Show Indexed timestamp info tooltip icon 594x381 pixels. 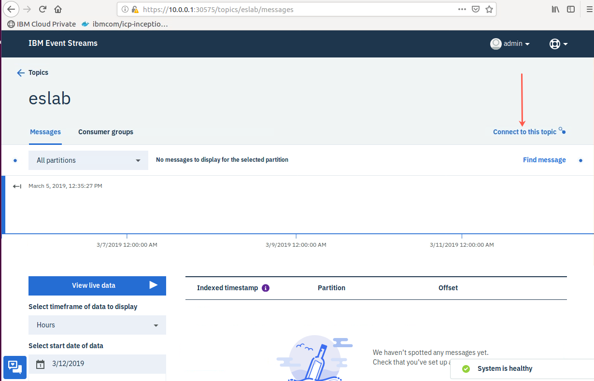point(266,288)
